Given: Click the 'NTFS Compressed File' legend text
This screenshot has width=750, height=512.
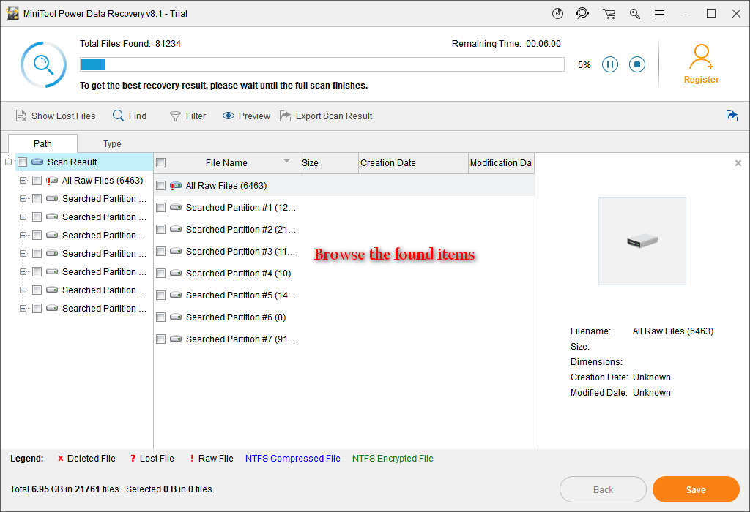Looking at the screenshot, I should [293, 459].
